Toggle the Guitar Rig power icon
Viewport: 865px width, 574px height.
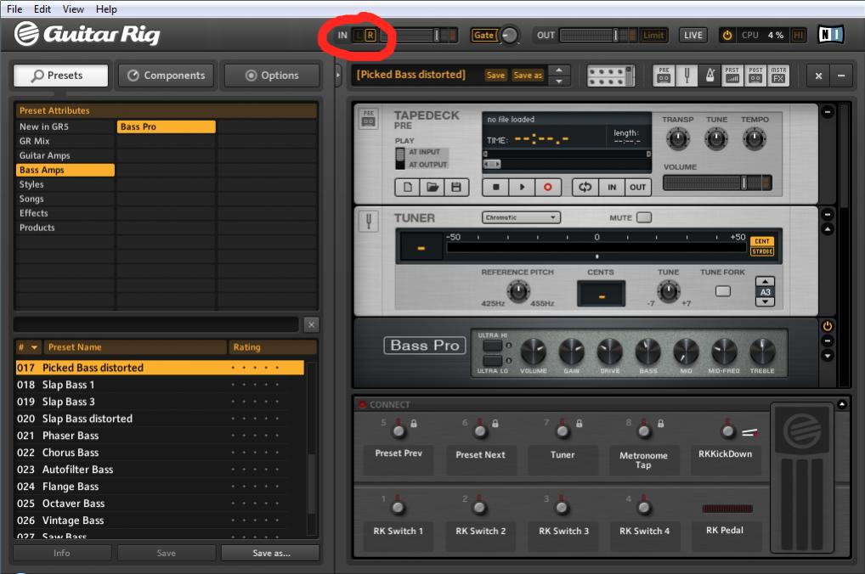(x=727, y=36)
